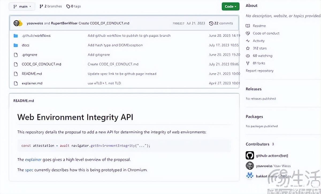The image size is (321, 194).
Task: Click the file icon for explainer.md
Action: click(x=16, y=83)
